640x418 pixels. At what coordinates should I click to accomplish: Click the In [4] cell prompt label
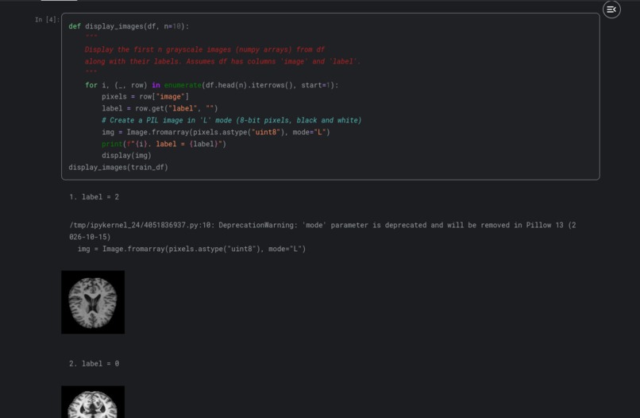point(47,20)
